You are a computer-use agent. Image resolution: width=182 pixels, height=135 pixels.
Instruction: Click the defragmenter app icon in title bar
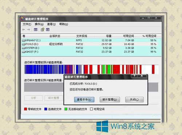click(x=23, y=19)
